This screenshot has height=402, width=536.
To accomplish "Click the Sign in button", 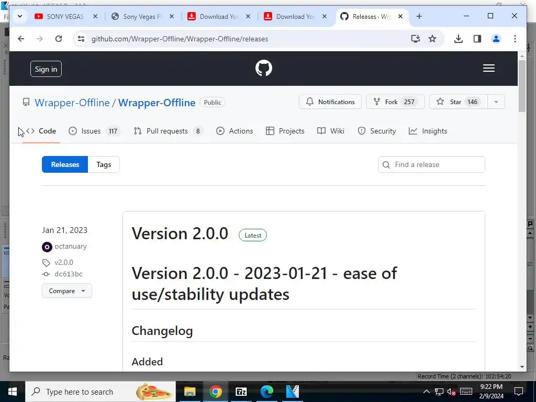I will click(x=46, y=69).
